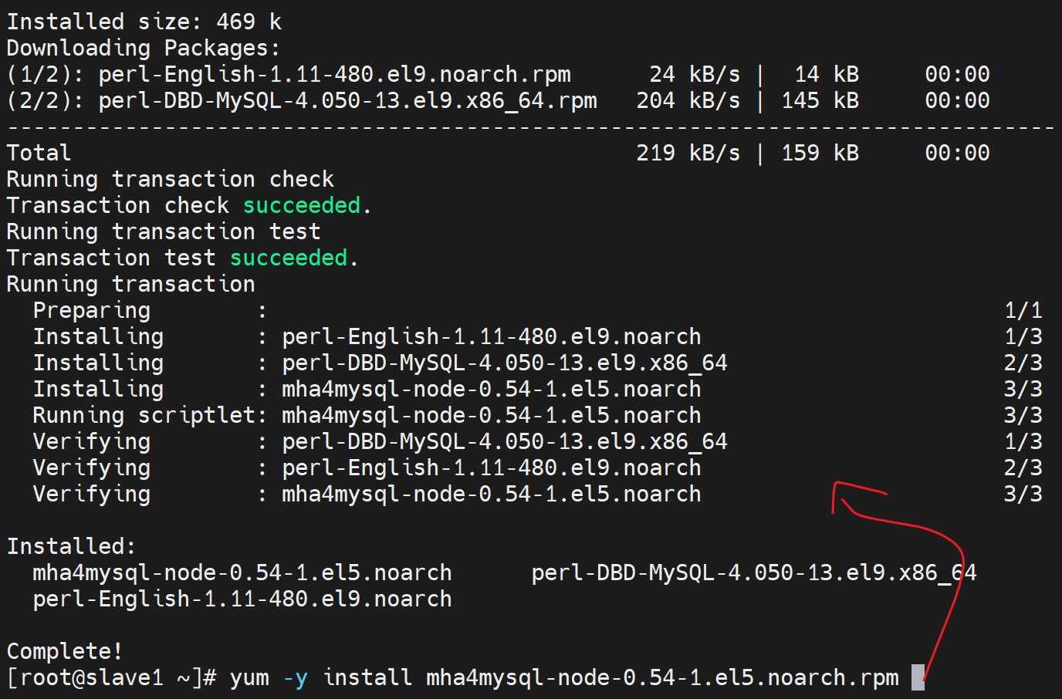Image resolution: width=1062 pixels, height=699 pixels.
Task: Click the '1/1' progress counter
Action: 1023,310
